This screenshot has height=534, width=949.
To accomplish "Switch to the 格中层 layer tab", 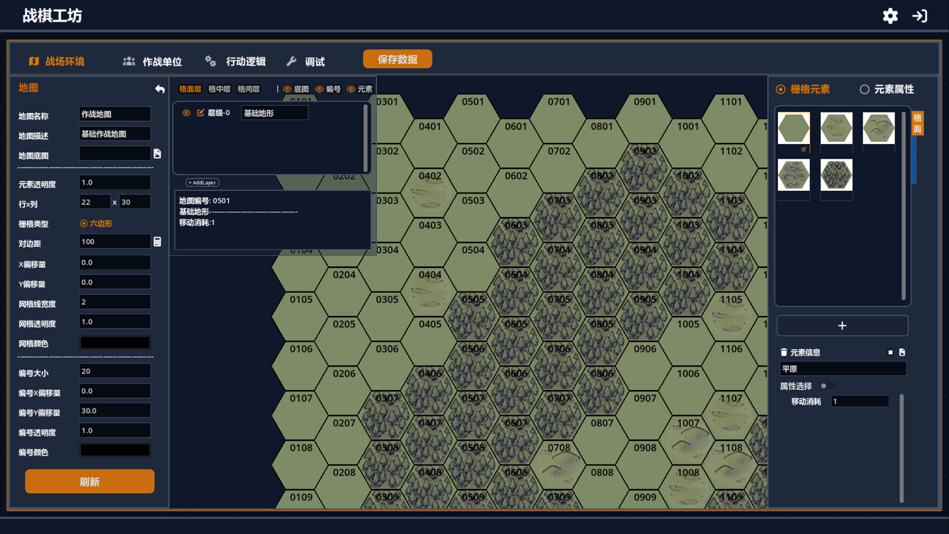I will [x=219, y=89].
